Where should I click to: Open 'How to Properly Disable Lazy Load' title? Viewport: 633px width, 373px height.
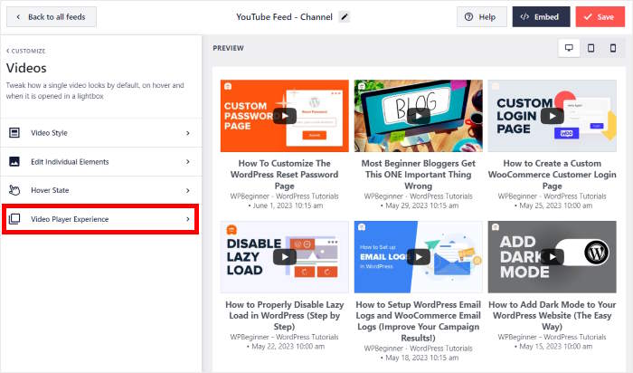[x=285, y=316]
